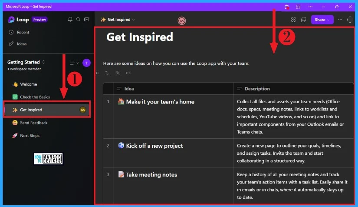This screenshot has width=358, height=207.
Task: Open the title bar ellipsis menu
Action: tap(310, 7)
